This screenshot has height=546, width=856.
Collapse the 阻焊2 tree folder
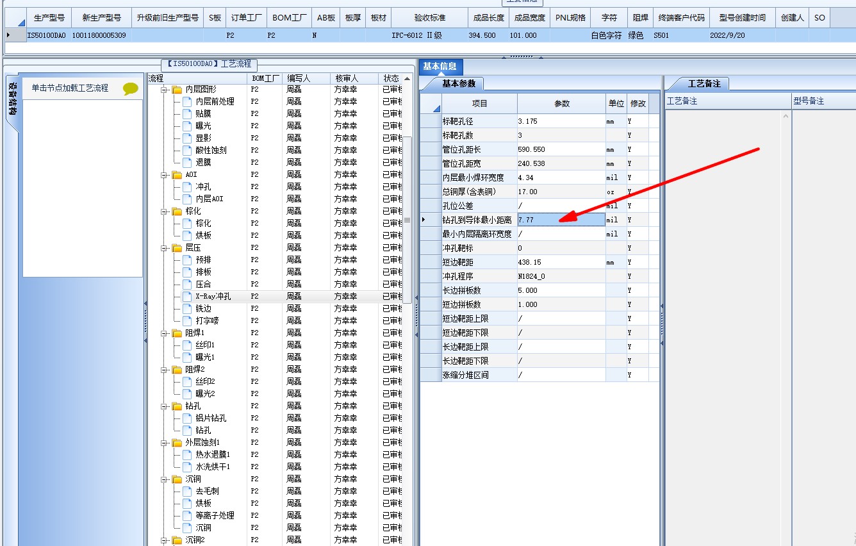click(x=165, y=370)
